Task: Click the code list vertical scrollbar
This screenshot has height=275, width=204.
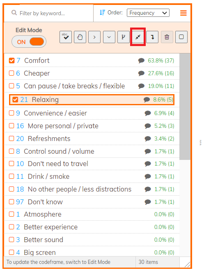Action: [185, 106]
